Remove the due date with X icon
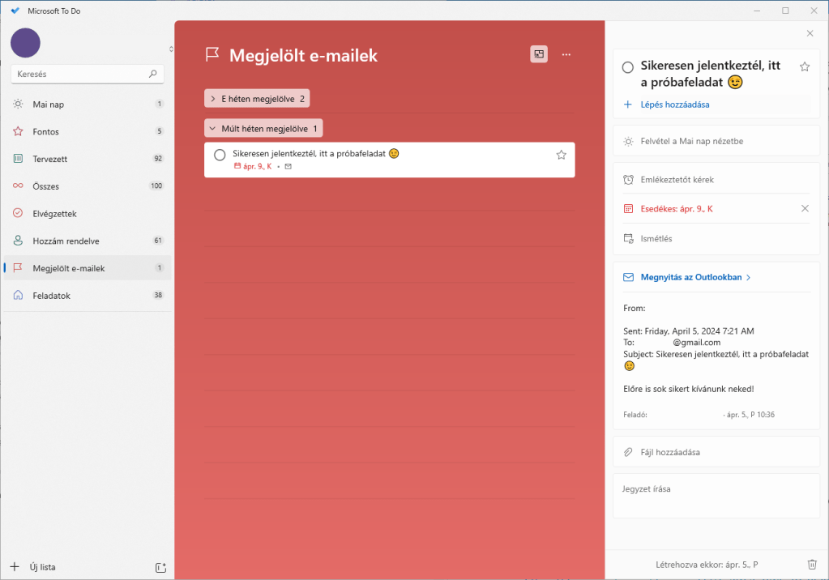This screenshot has width=829, height=580. pos(805,209)
